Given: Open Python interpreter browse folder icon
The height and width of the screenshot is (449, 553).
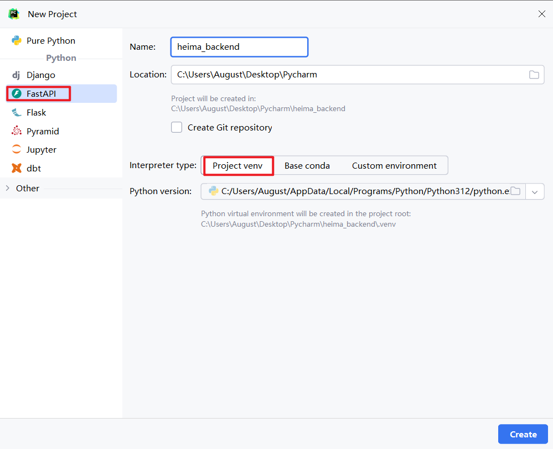Looking at the screenshot, I should click(x=515, y=191).
